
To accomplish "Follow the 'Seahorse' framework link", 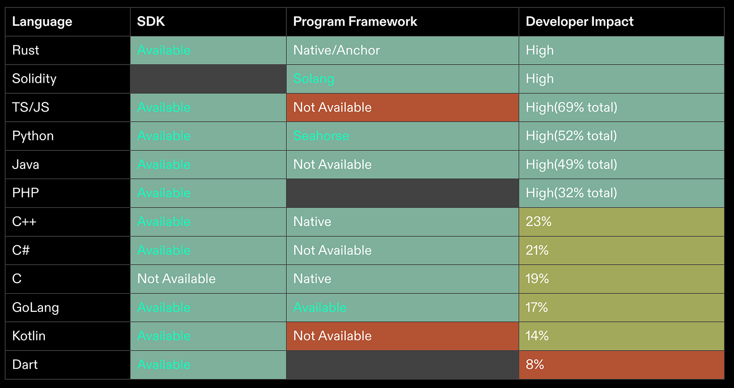I will [x=321, y=136].
